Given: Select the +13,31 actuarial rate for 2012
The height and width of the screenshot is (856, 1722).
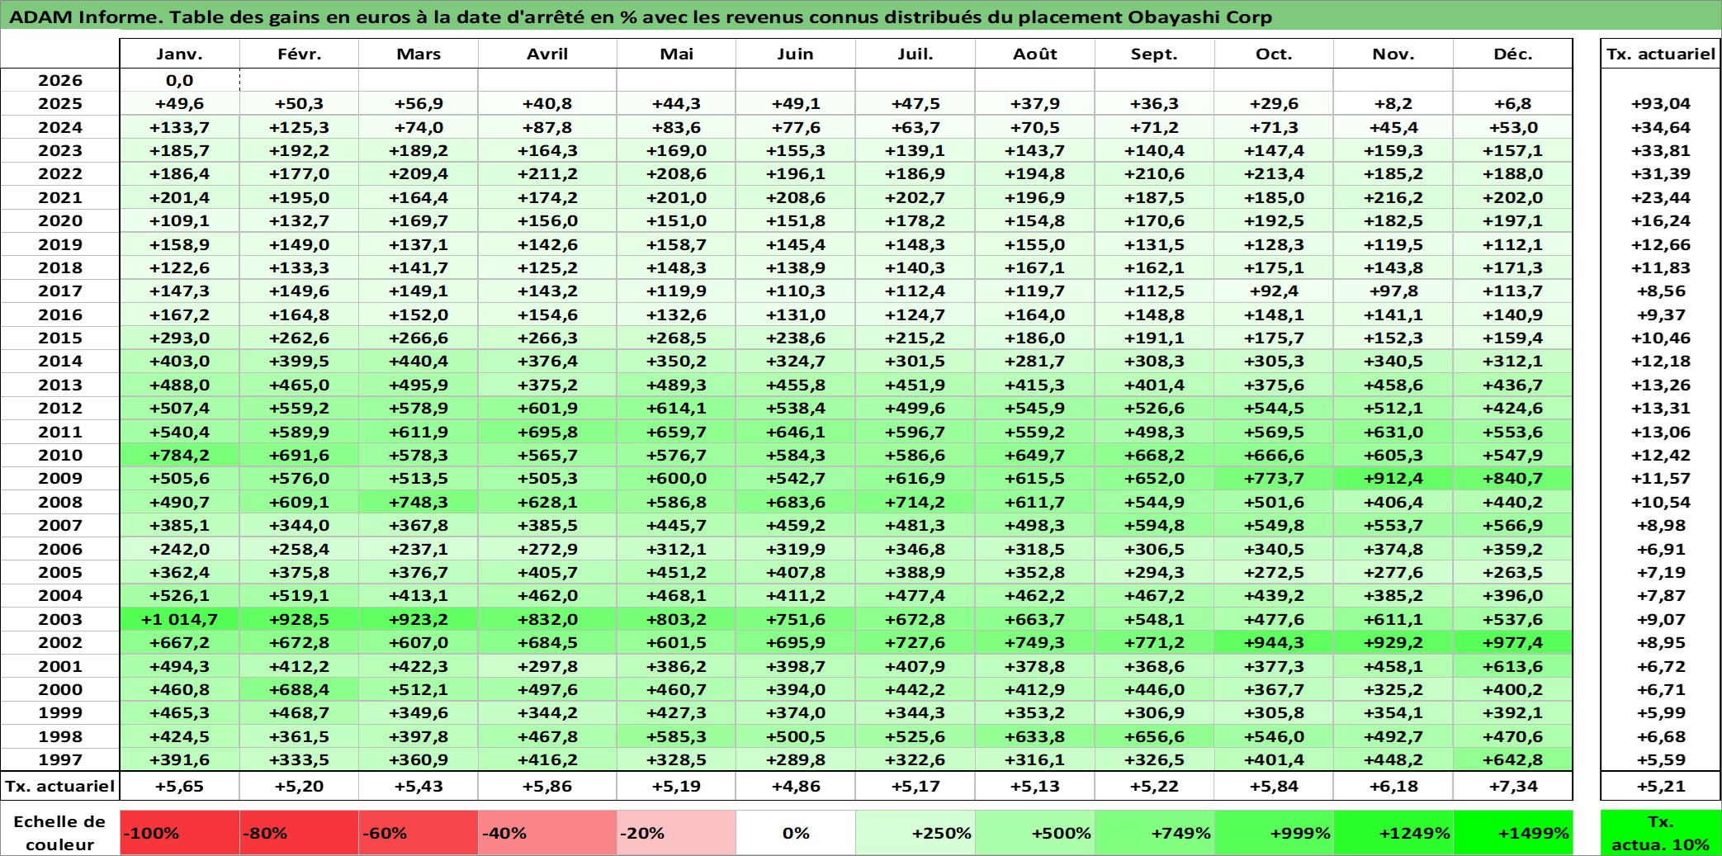Looking at the screenshot, I should tap(1661, 408).
